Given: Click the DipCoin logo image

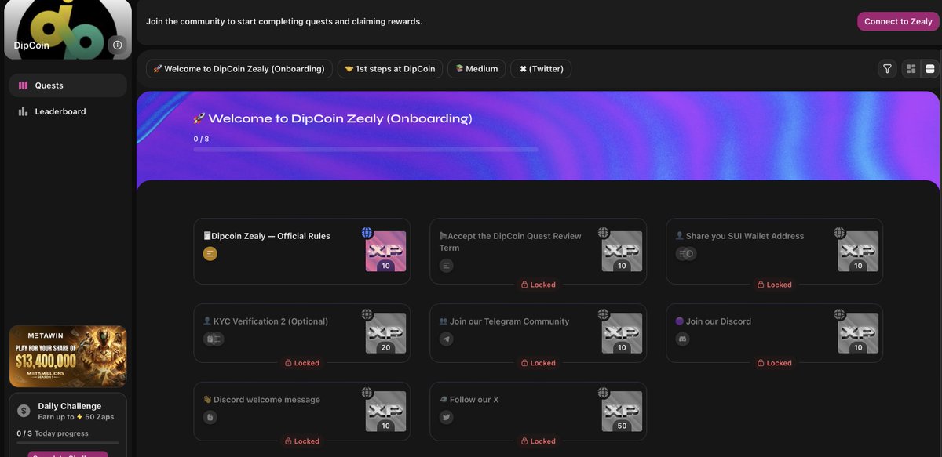Looking at the screenshot, I should click(x=68, y=29).
